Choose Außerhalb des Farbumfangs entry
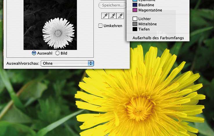This screenshot has width=214, height=136. pyautogui.click(x=158, y=38)
